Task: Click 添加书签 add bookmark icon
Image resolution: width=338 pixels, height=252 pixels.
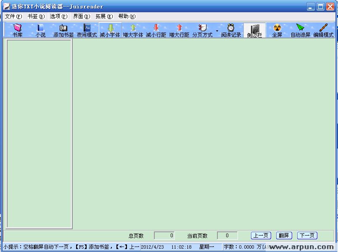Action: (x=63, y=30)
